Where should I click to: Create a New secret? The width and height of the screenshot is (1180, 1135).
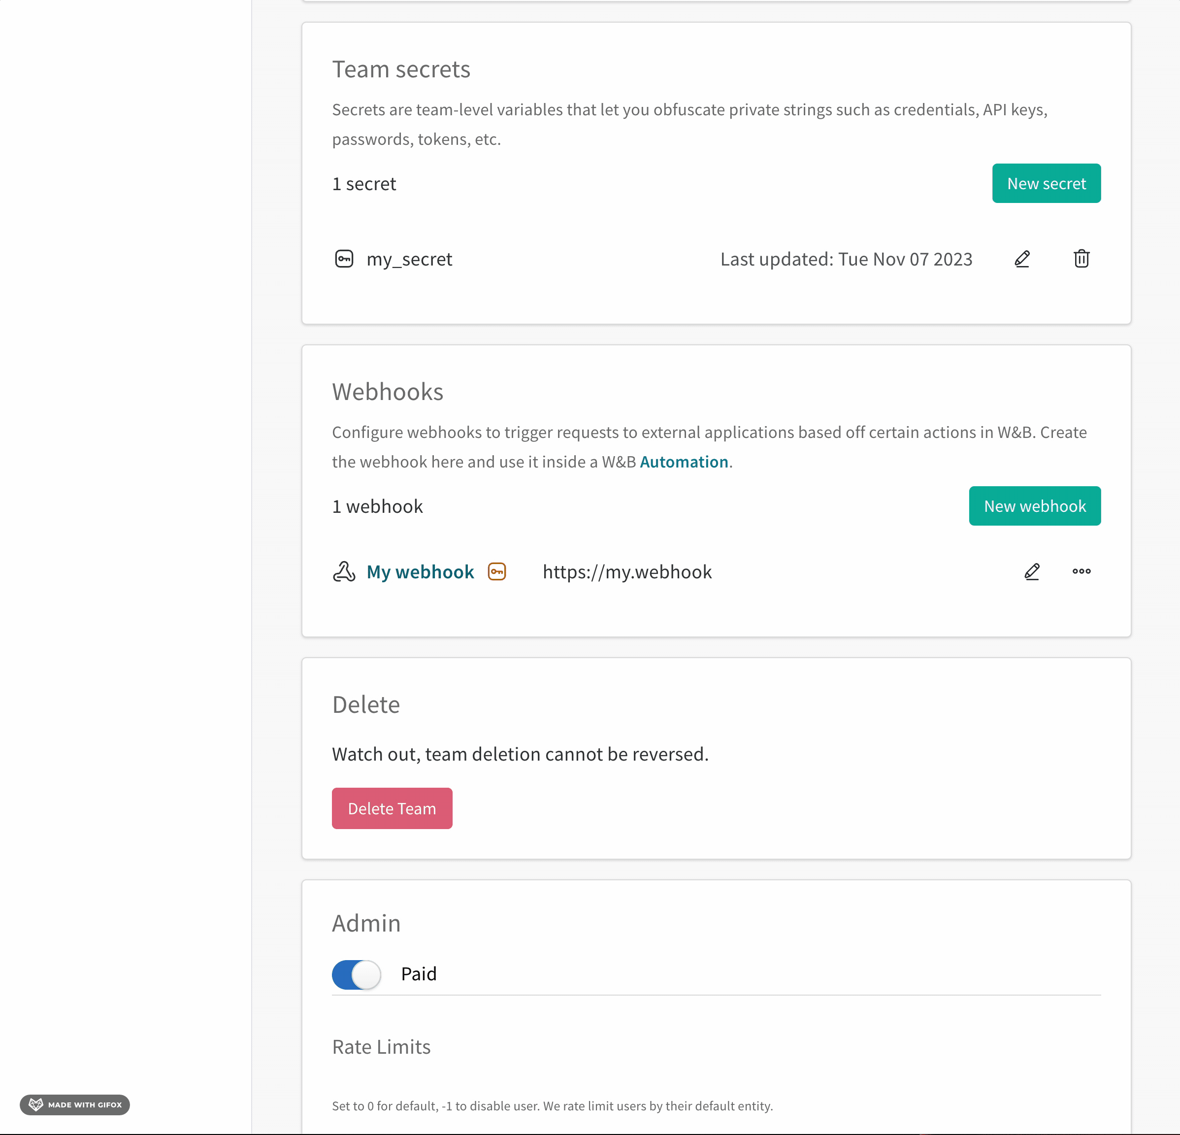coord(1046,183)
